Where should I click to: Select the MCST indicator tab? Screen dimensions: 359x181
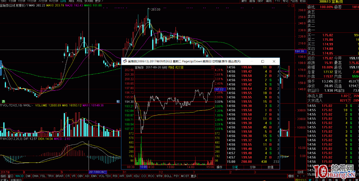185,176
